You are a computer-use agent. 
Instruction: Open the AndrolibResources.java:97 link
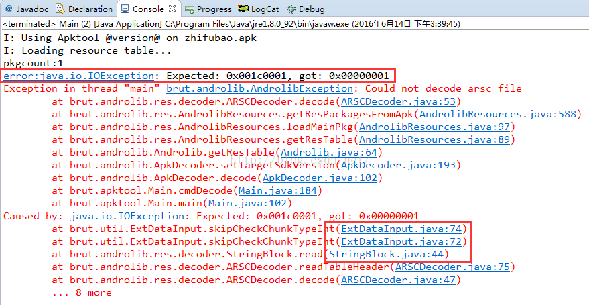click(x=434, y=127)
